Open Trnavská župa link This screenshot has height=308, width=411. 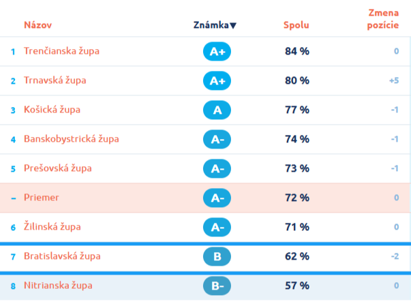[x=55, y=80]
